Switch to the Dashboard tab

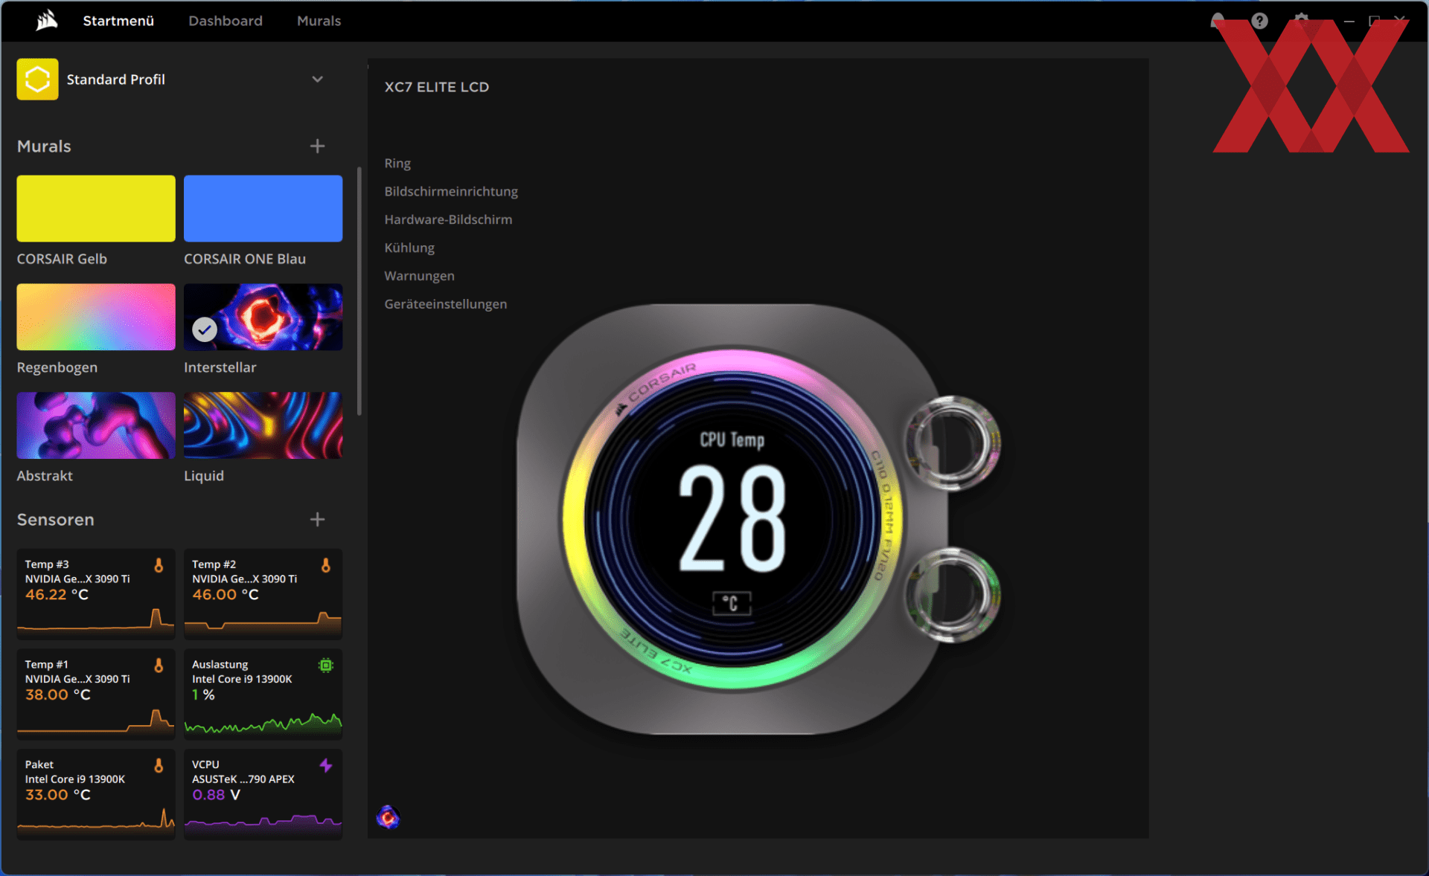226,21
